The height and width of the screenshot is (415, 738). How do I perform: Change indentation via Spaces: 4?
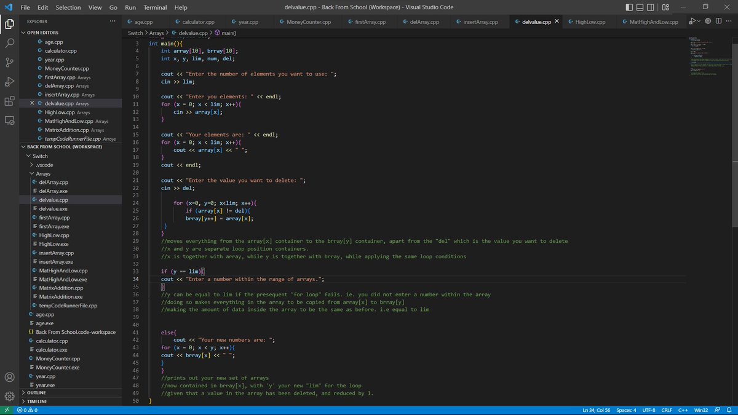coord(627,410)
